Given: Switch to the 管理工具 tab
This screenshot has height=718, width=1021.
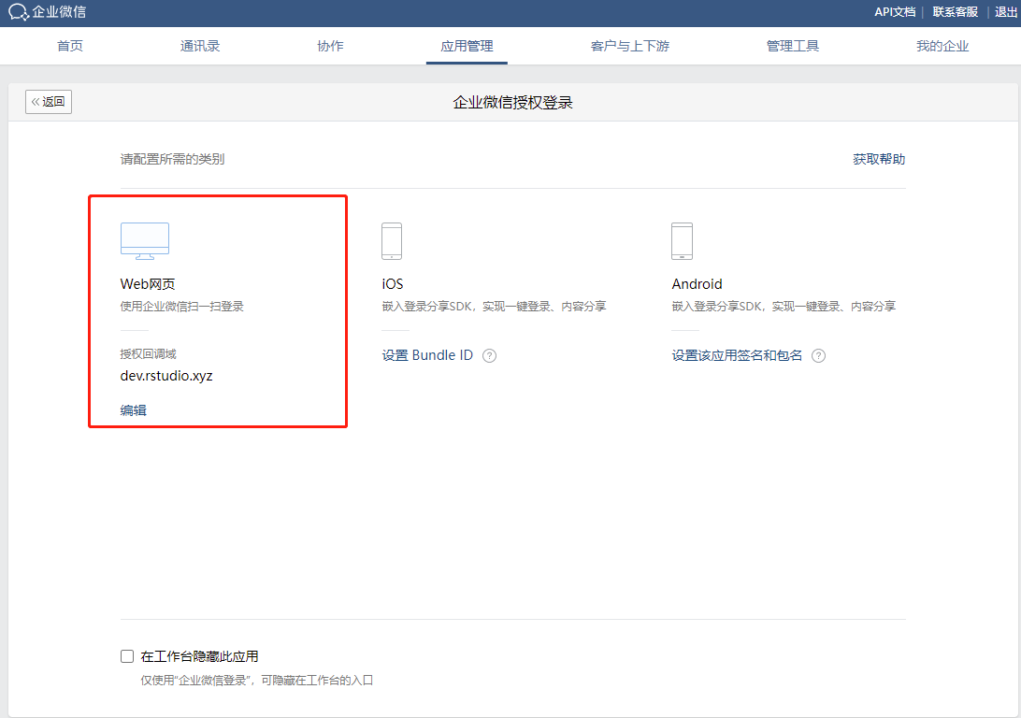Looking at the screenshot, I should click(x=793, y=46).
